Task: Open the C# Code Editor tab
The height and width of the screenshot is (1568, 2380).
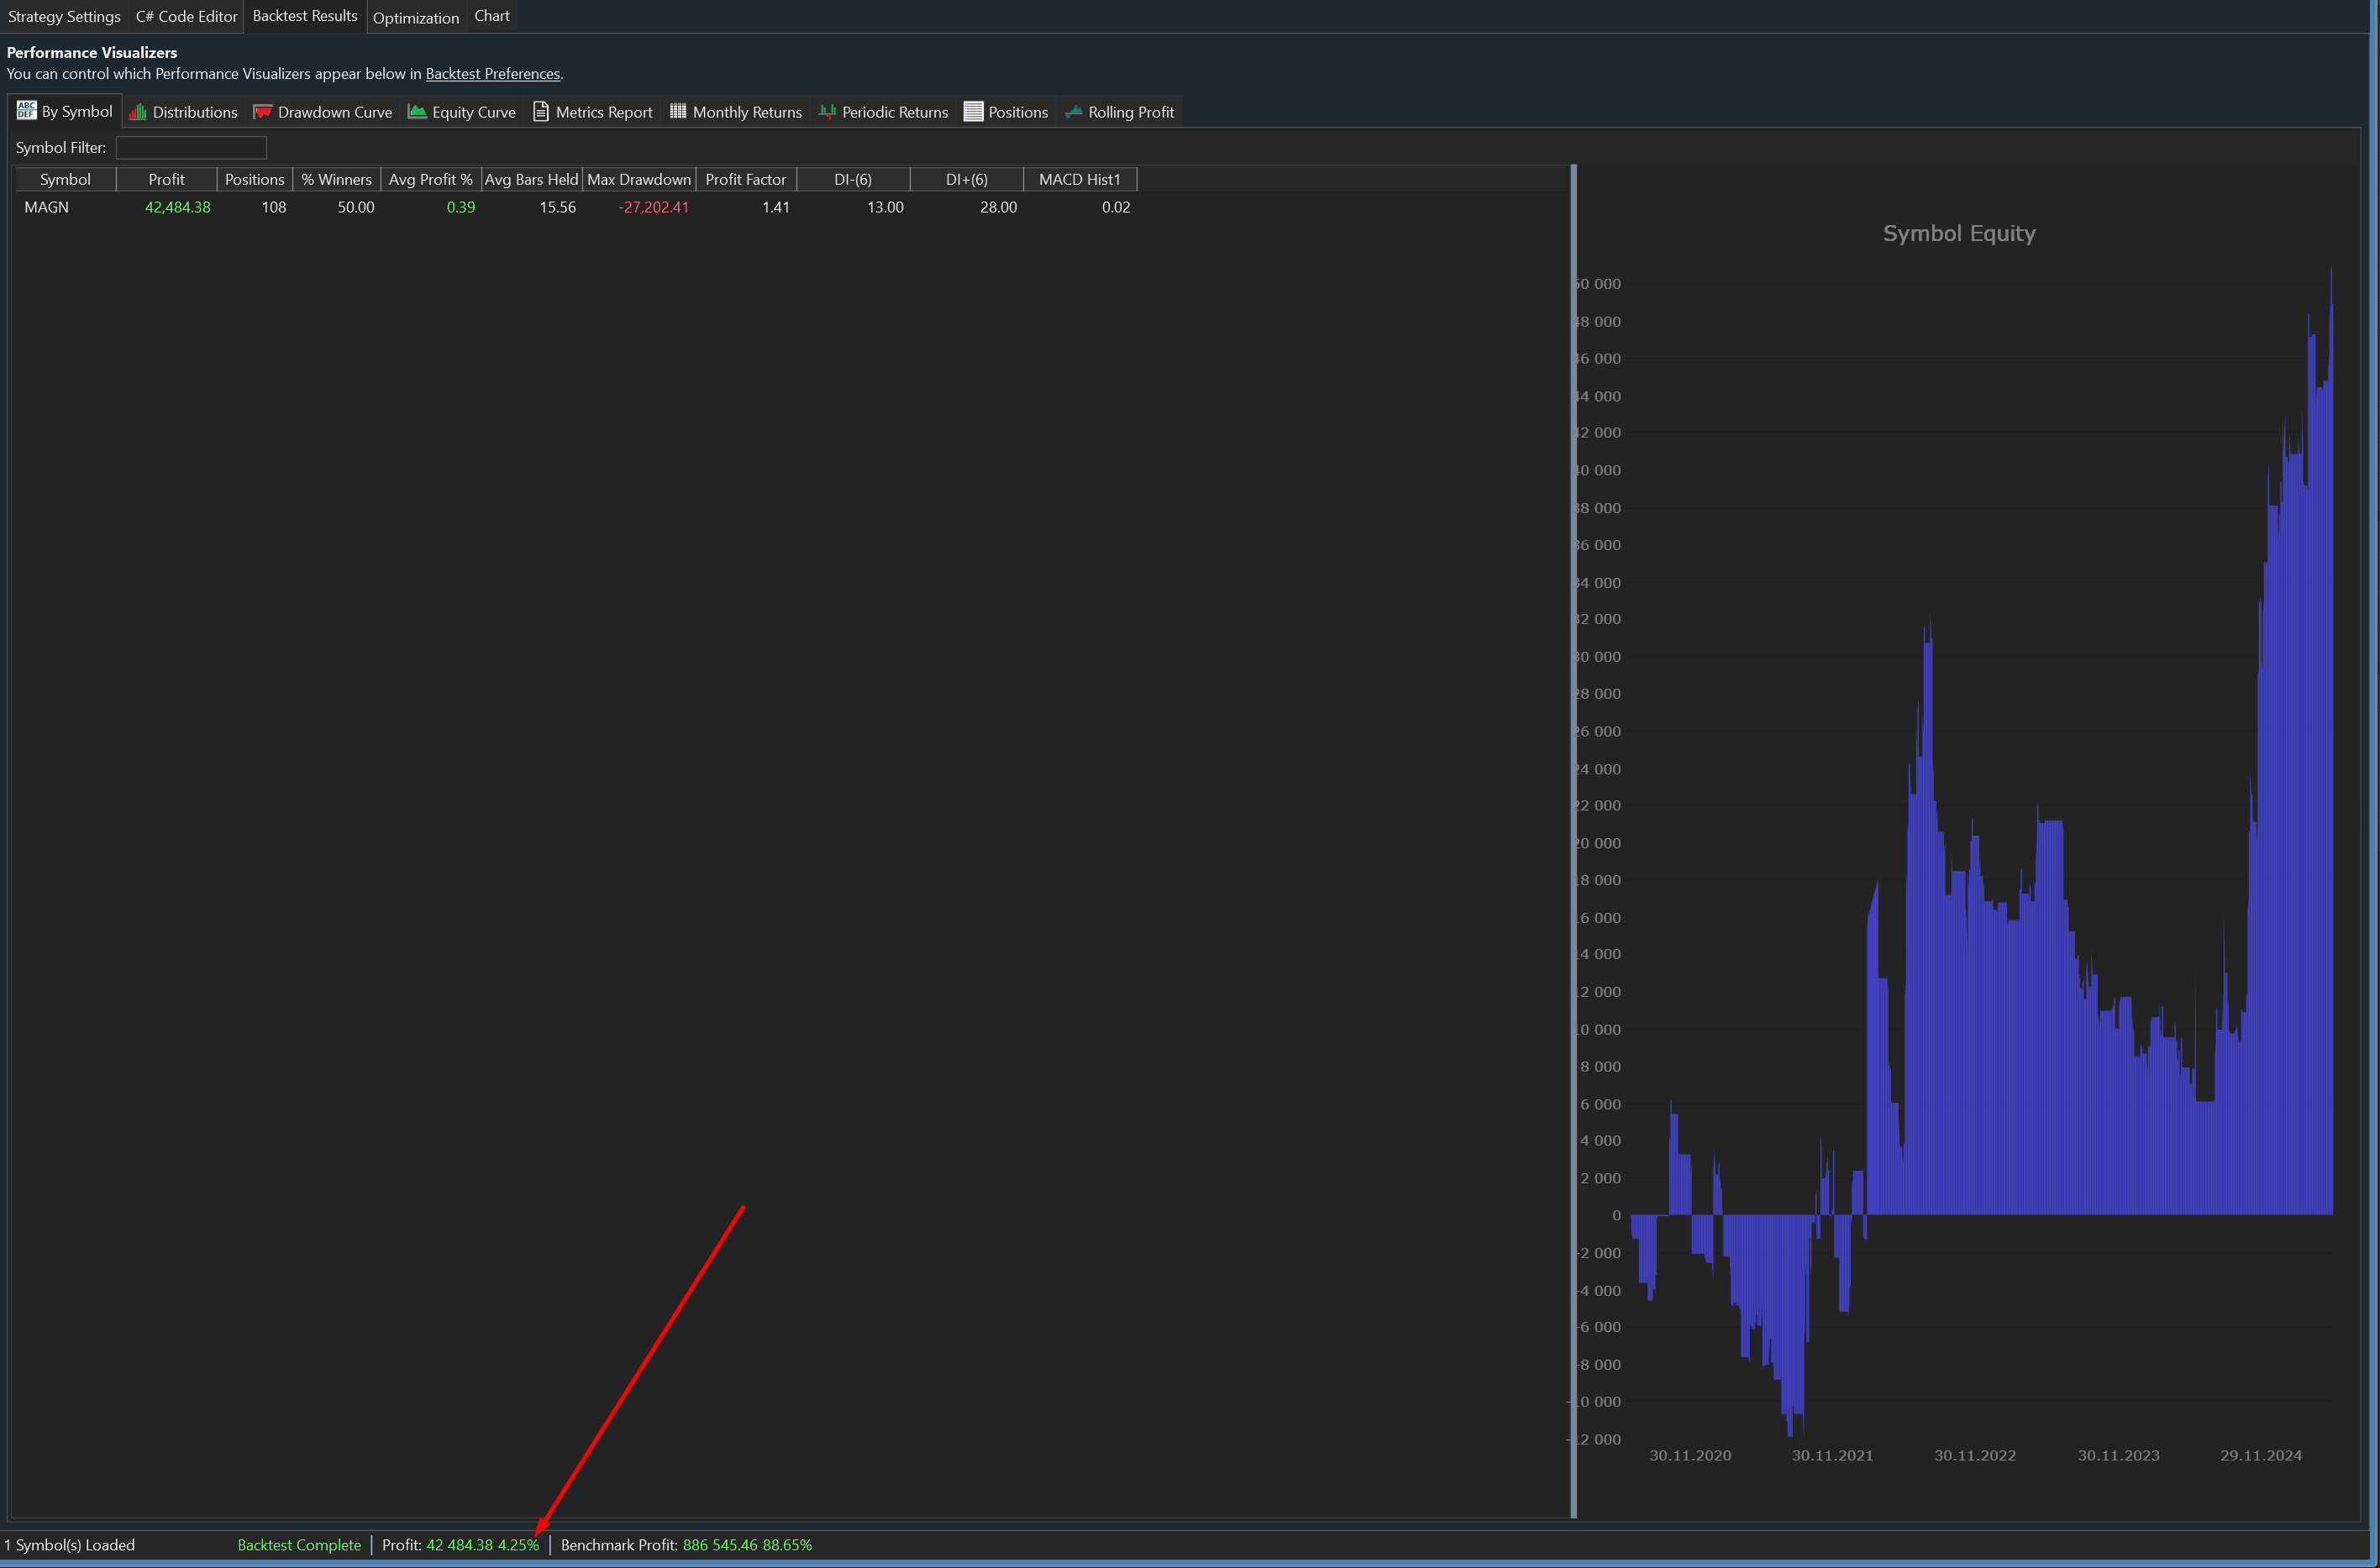Action: 186,16
